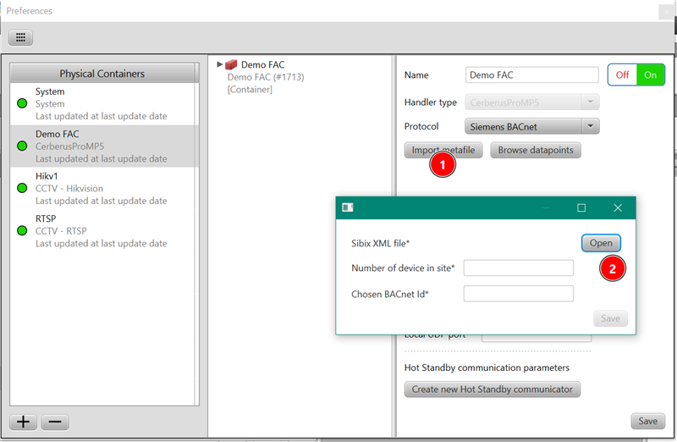Click the red Demo FAC container icon

coord(231,64)
